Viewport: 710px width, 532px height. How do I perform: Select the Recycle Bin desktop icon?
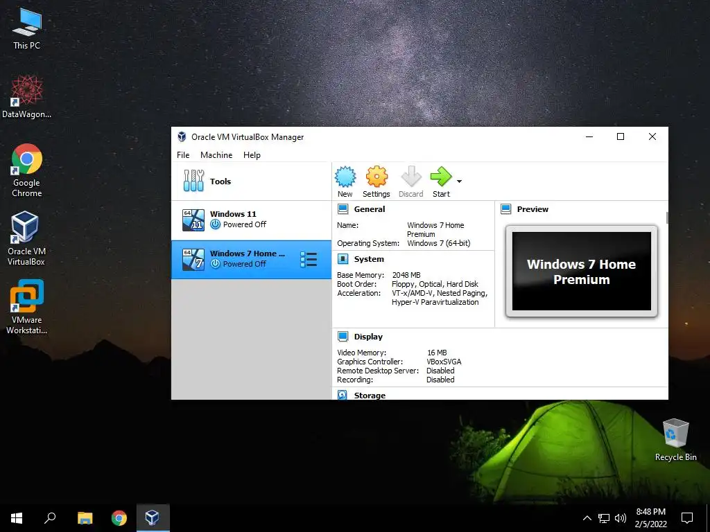pyautogui.click(x=675, y=440)
